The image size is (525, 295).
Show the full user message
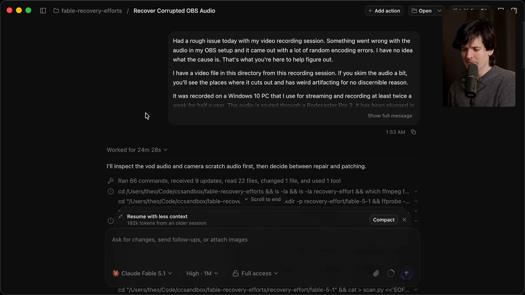(390, 116)
